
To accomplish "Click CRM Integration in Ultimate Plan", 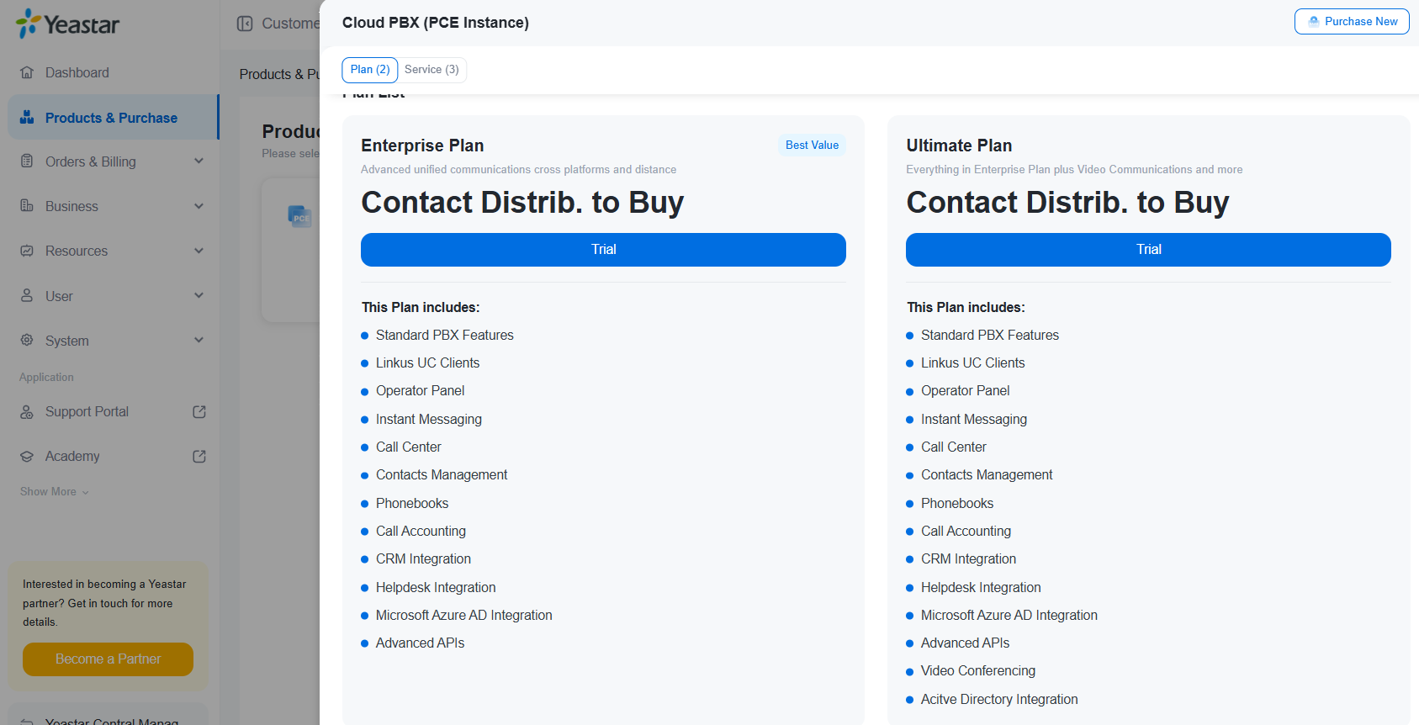I will (968, 559).
